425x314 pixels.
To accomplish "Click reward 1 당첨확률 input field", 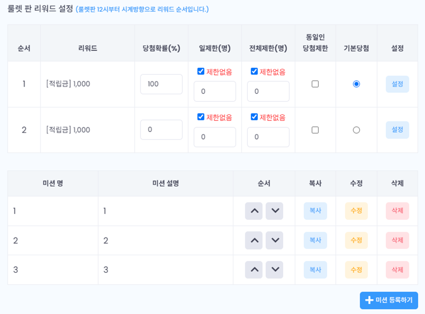I will pos(161,84).
